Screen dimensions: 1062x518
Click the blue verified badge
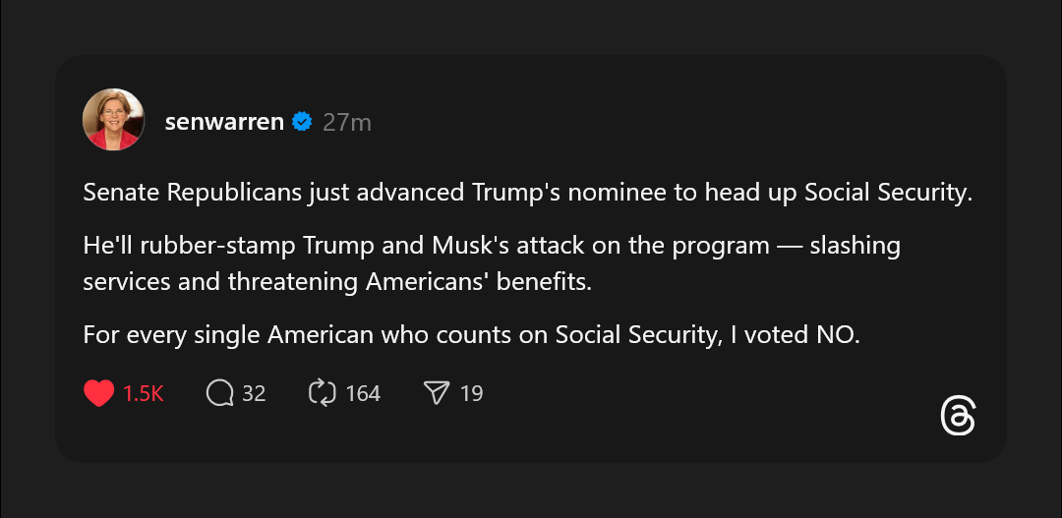303,122
